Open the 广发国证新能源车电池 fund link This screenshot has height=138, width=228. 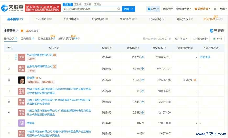tap(59, 113)
